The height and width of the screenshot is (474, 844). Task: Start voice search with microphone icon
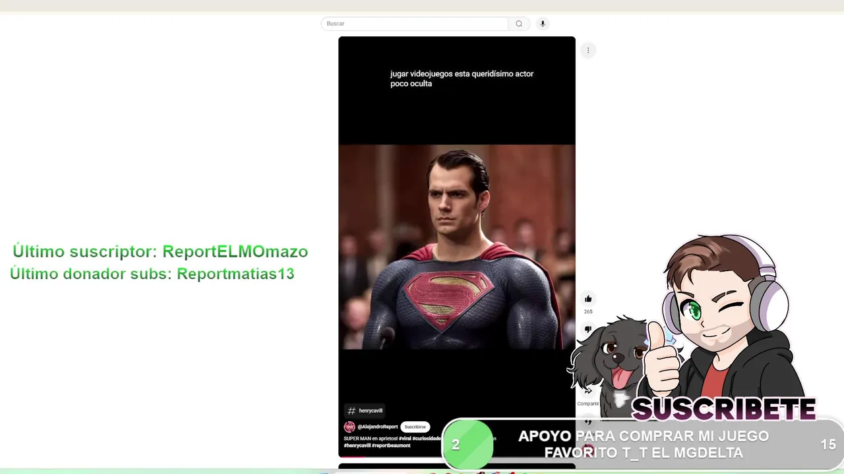coord(543,24)
